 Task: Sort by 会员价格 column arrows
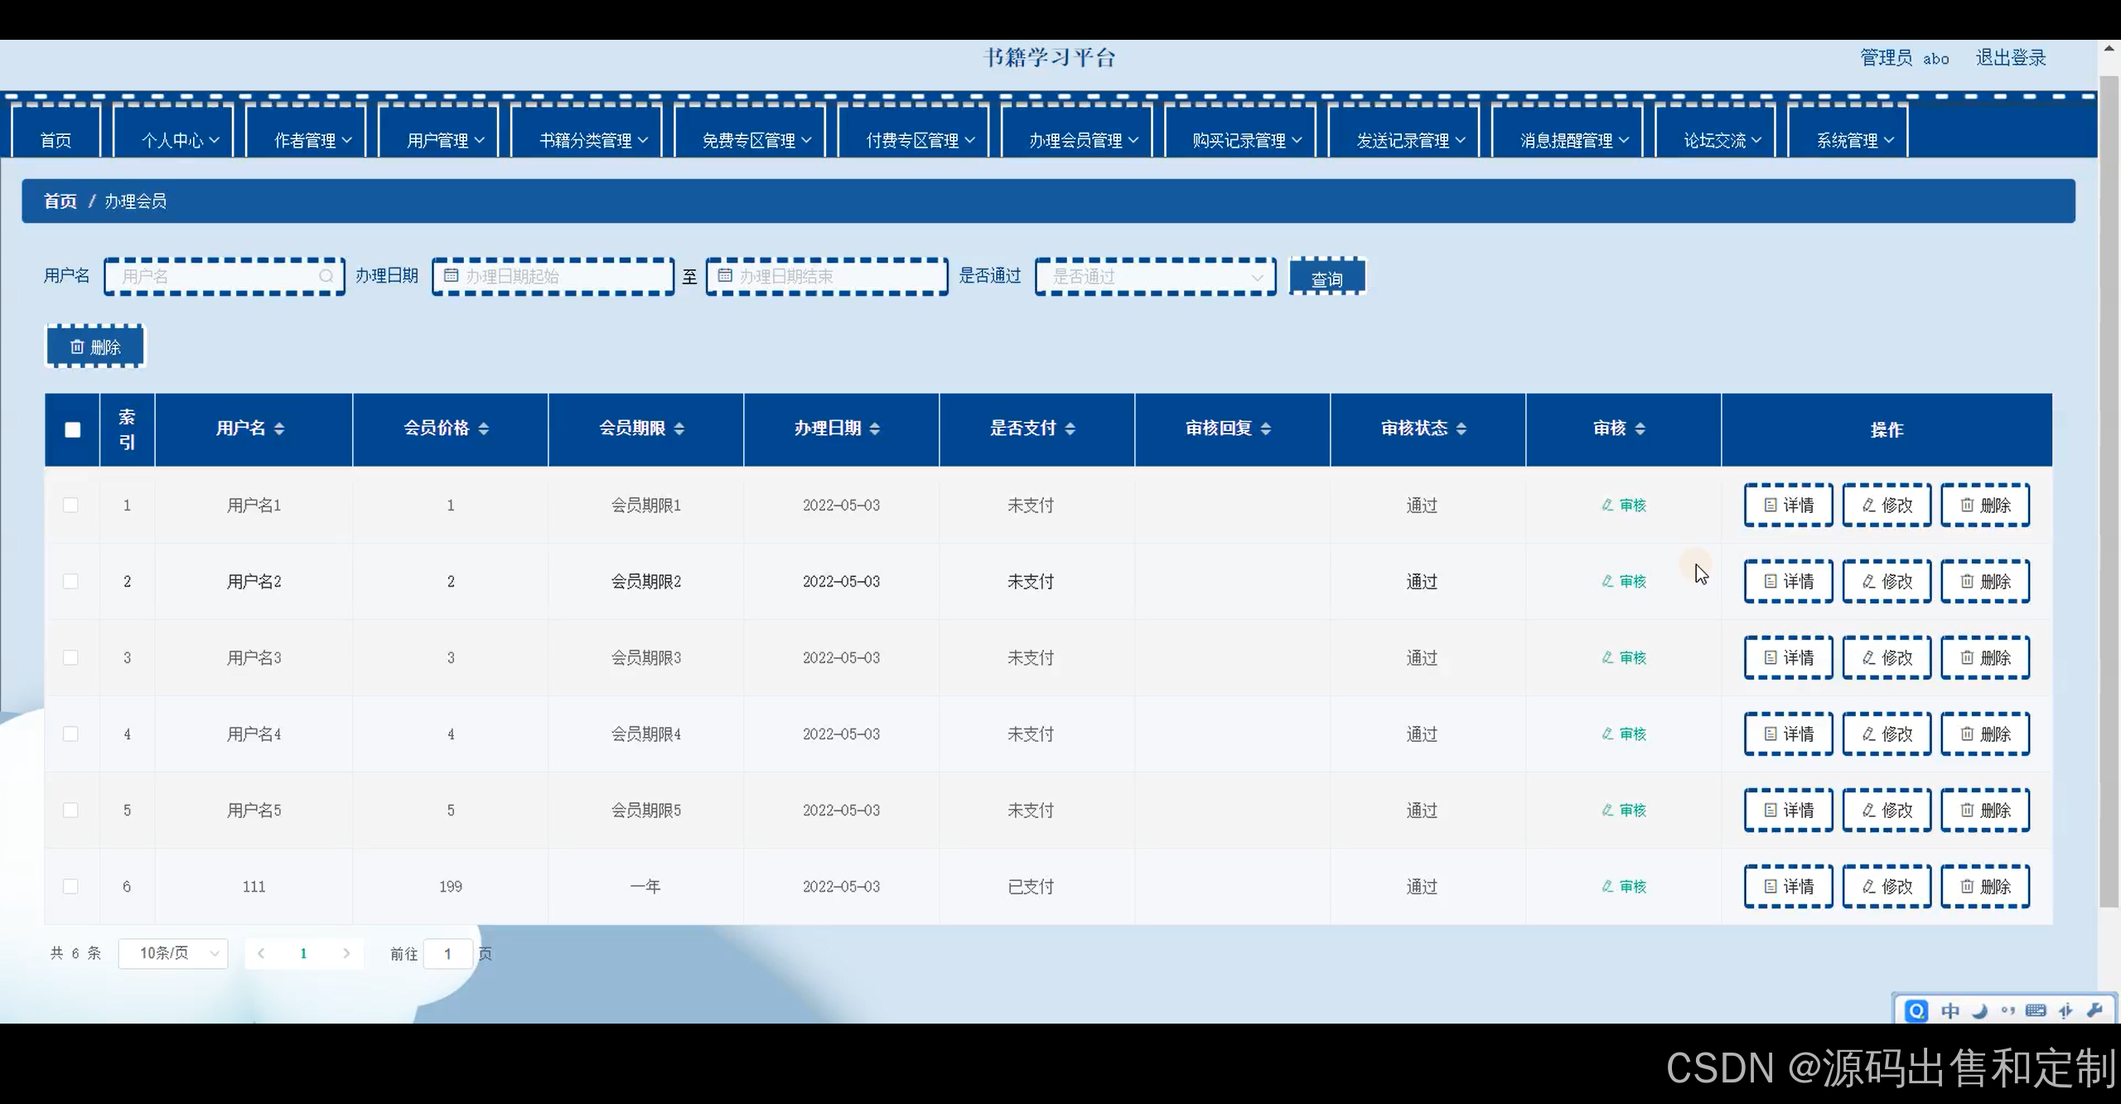pyautogui.click(x=484, y=429)
